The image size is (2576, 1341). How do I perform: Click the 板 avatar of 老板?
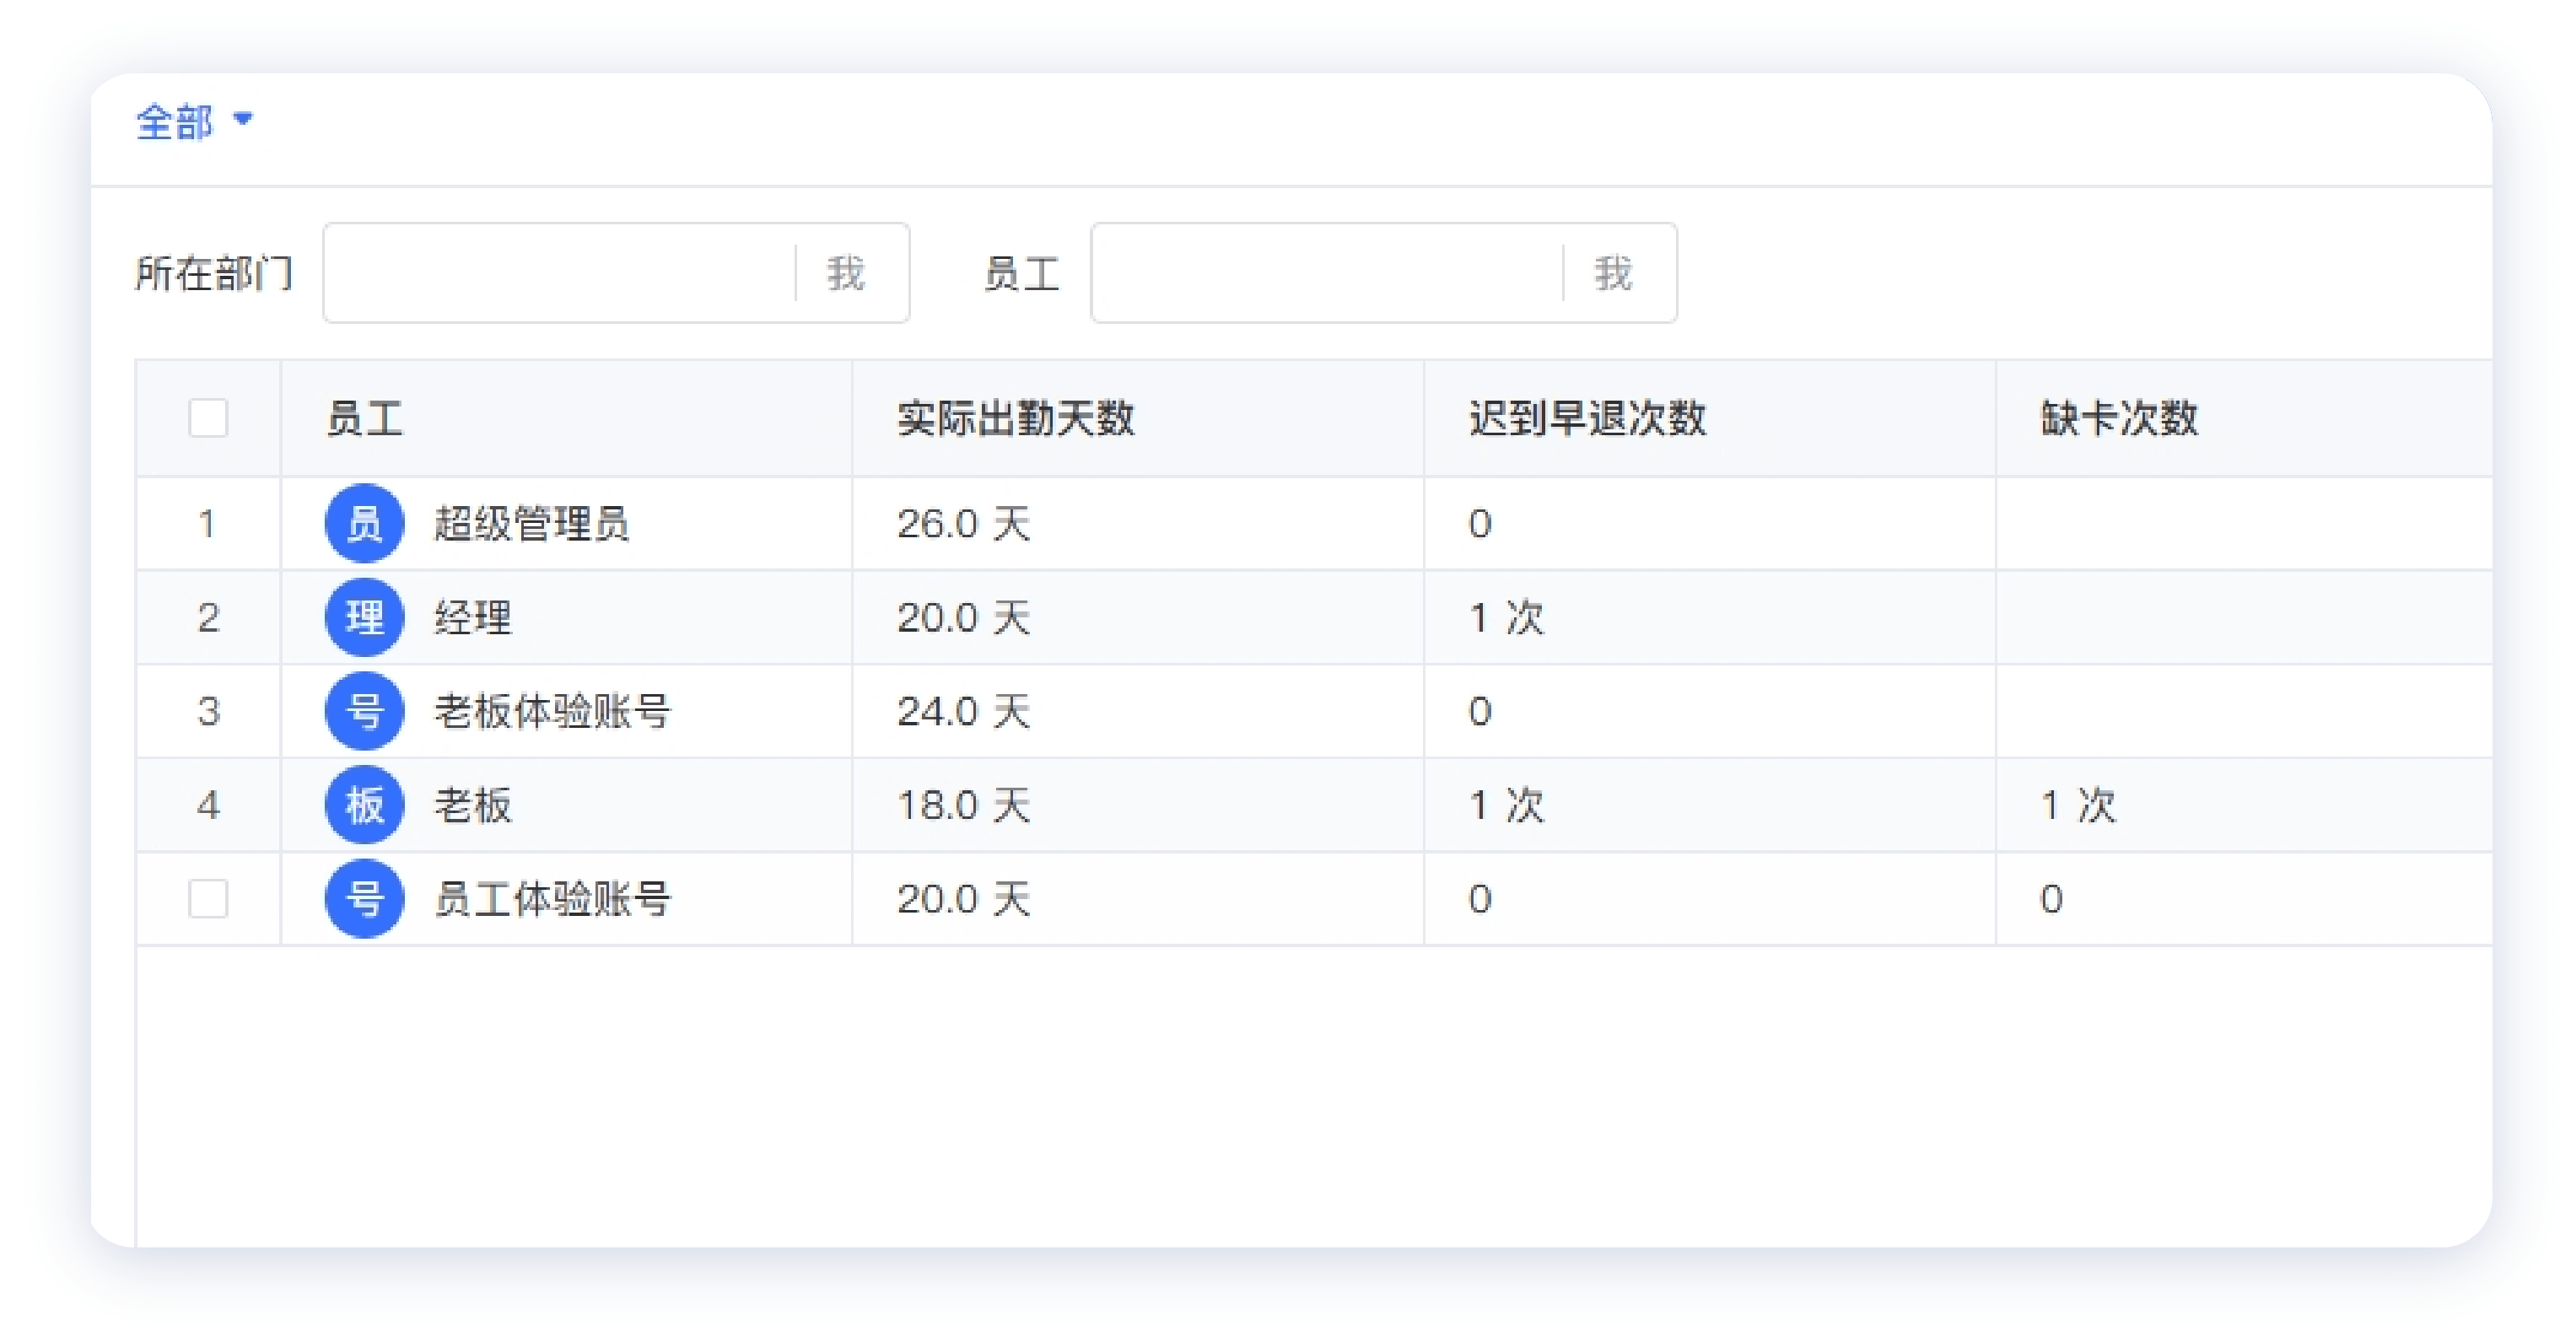(x=365, y=805)
